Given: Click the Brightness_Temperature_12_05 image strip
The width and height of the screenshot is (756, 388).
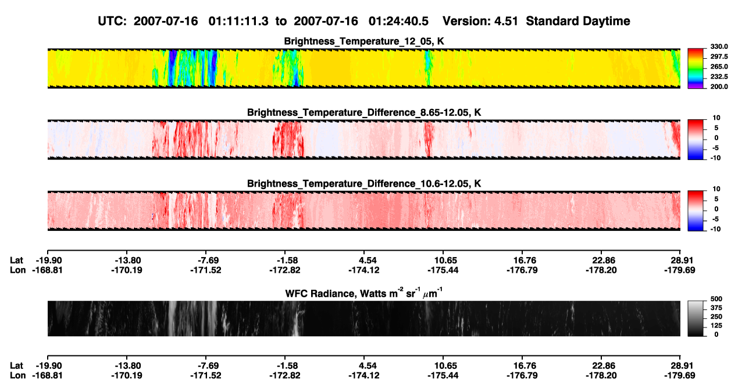Looking at the screenshot, I should coord(363,68).
